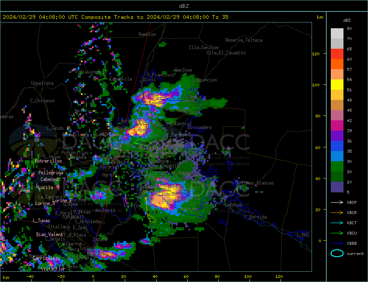Click the orange storm track loop near Carrizal
Viewport: 368px width, 282px height.
(x=150, y=210)
